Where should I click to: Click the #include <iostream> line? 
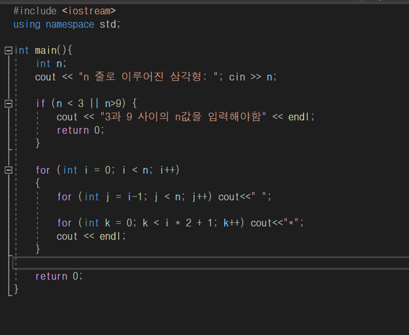pos(64,11)
